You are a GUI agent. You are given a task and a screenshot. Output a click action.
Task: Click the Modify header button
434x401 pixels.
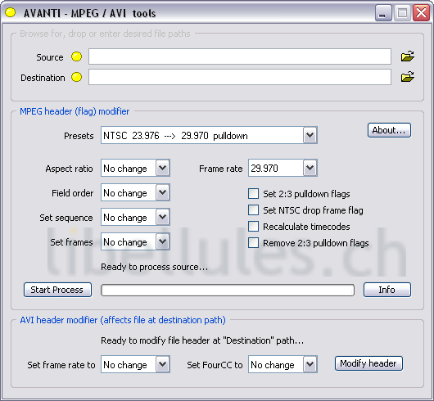click(x=368, y=363)
